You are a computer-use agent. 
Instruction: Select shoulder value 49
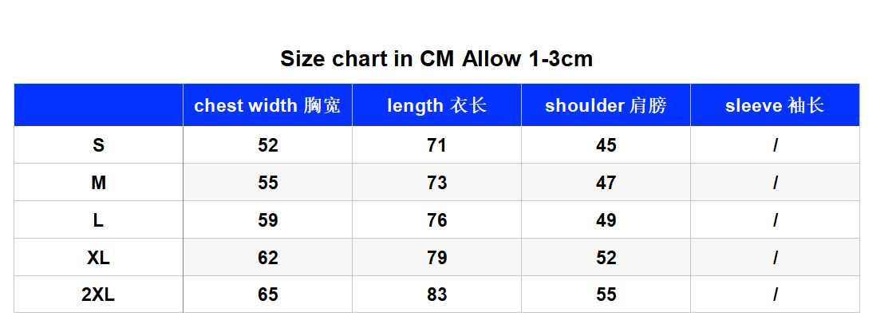(x=606, y=219)
